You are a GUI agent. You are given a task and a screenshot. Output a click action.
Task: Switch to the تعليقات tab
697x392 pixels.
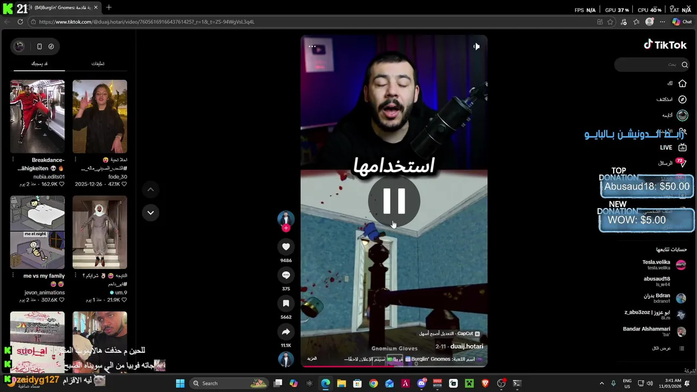click(x=98, y=64)
